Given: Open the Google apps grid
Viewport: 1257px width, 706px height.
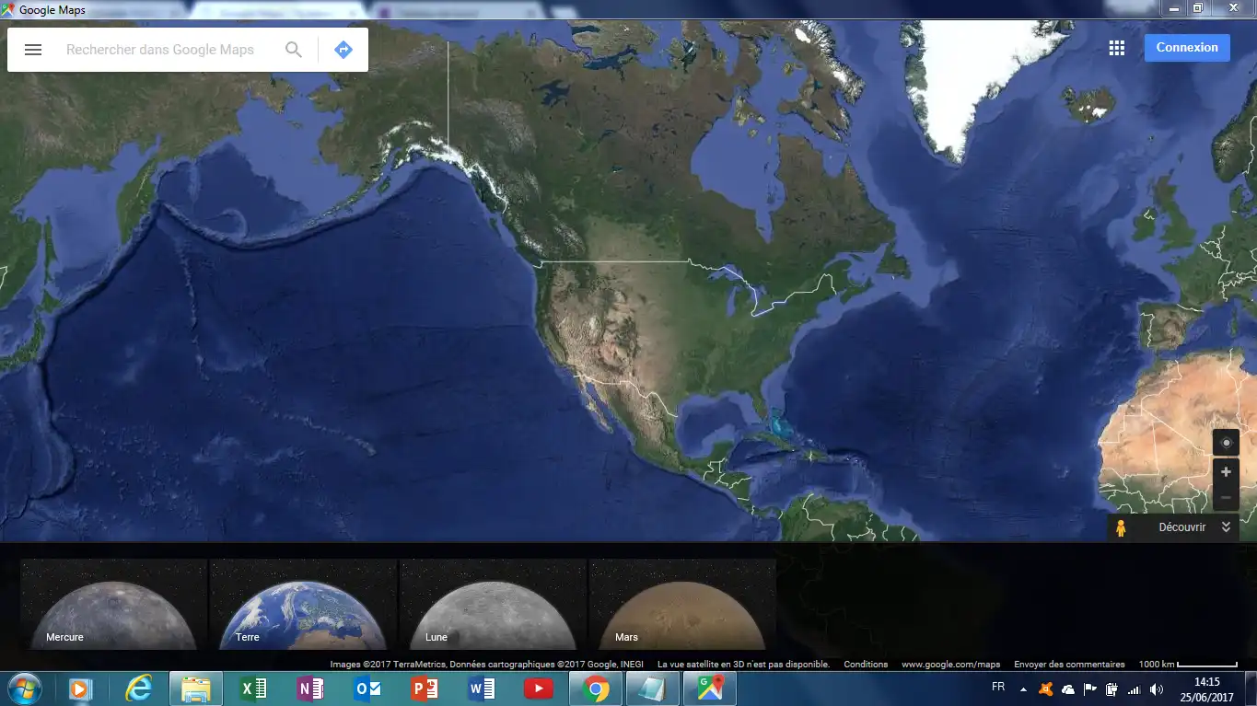Looking at the screenshot, I should click(1117, 48).
